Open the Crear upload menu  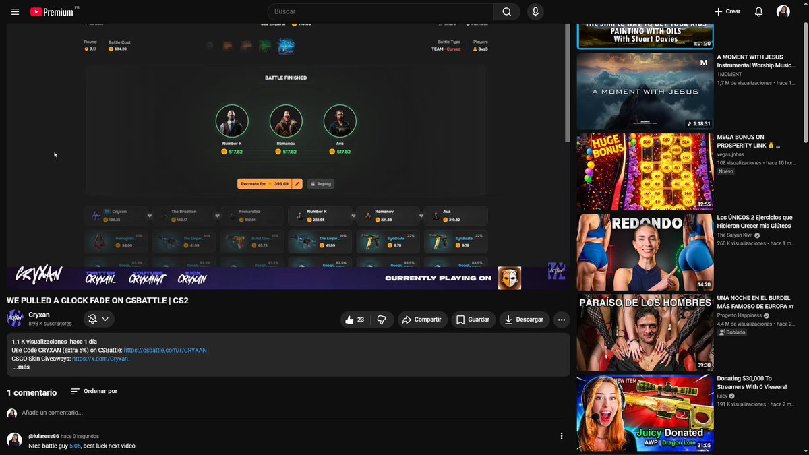(x=727, y=11)
